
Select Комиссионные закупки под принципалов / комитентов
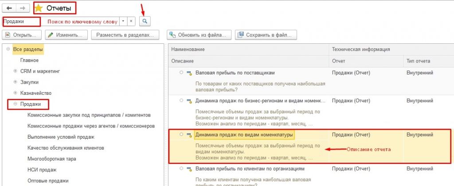coord(89,115)
